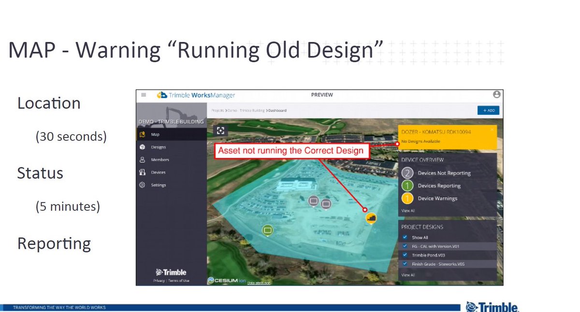Viewport: 580px width, 312px height.
Task: Click the yellow Device Warnings count
Action: [408, 198]
